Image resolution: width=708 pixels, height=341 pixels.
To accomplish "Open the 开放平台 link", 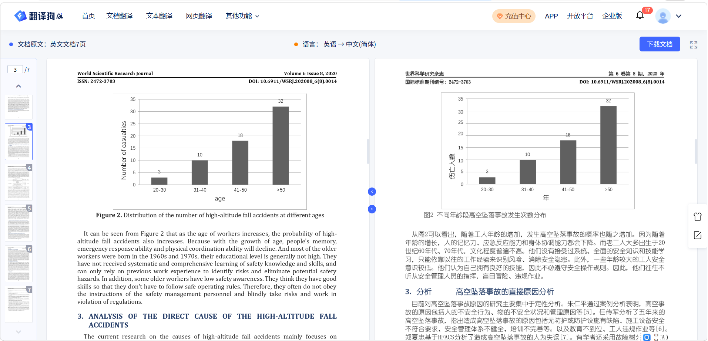I will click(580, 16).
